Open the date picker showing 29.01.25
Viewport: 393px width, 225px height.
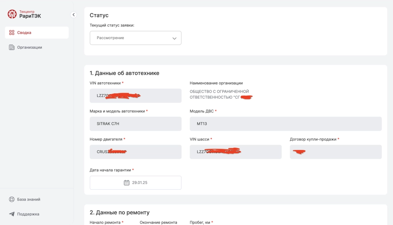click(x=135, y=183)
